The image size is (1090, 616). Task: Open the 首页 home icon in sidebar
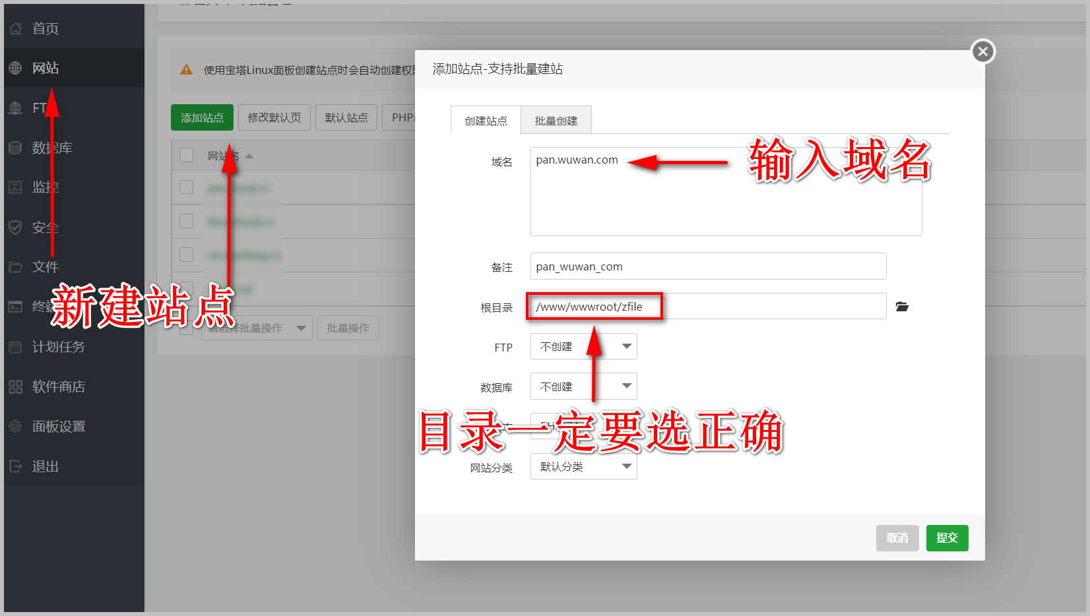15,28
